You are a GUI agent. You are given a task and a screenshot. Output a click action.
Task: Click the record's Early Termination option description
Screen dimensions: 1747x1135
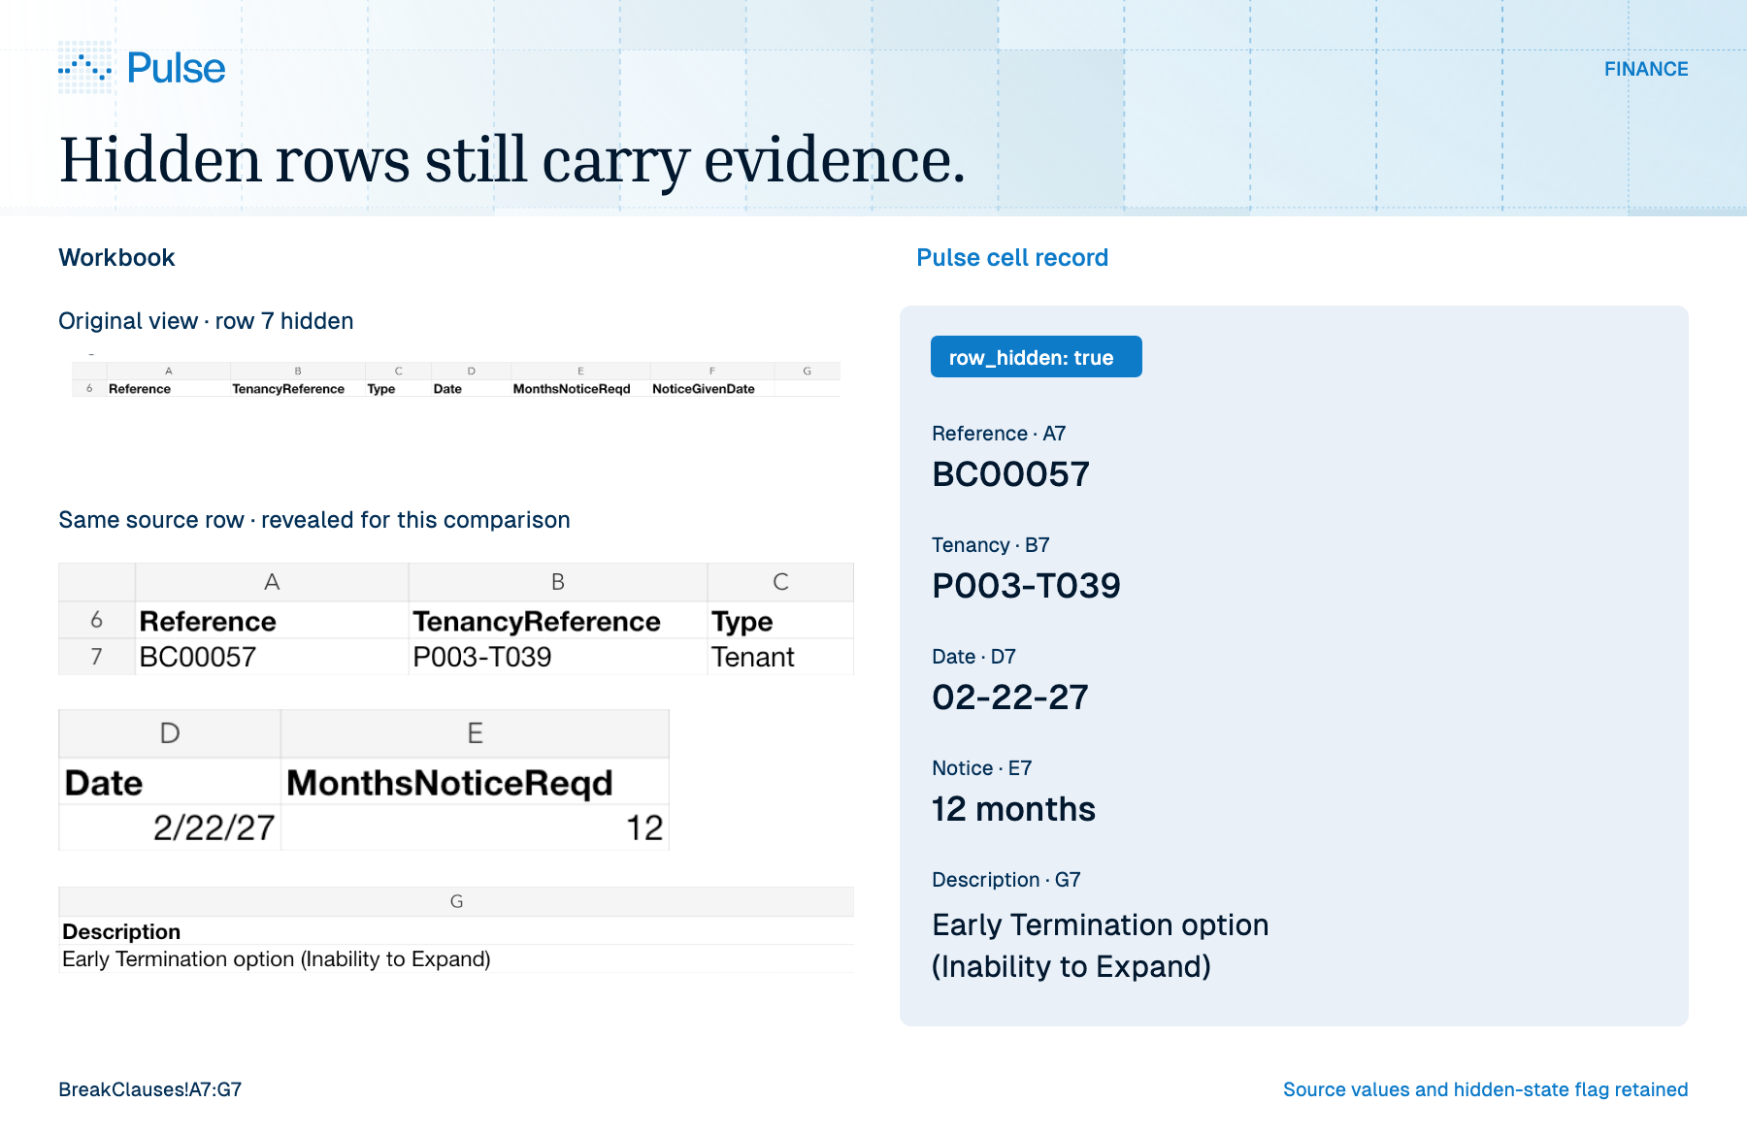pos(1100,946)
